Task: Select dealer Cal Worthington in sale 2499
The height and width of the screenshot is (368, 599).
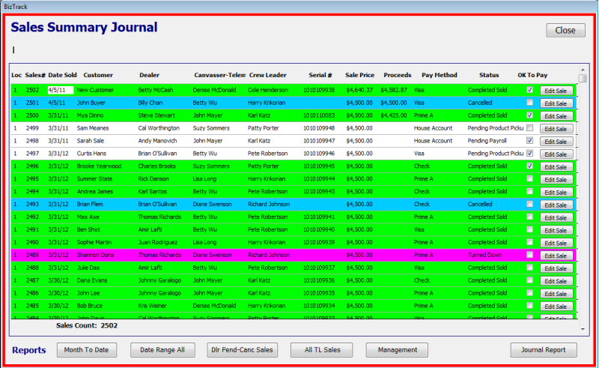Action: [159, 127]
